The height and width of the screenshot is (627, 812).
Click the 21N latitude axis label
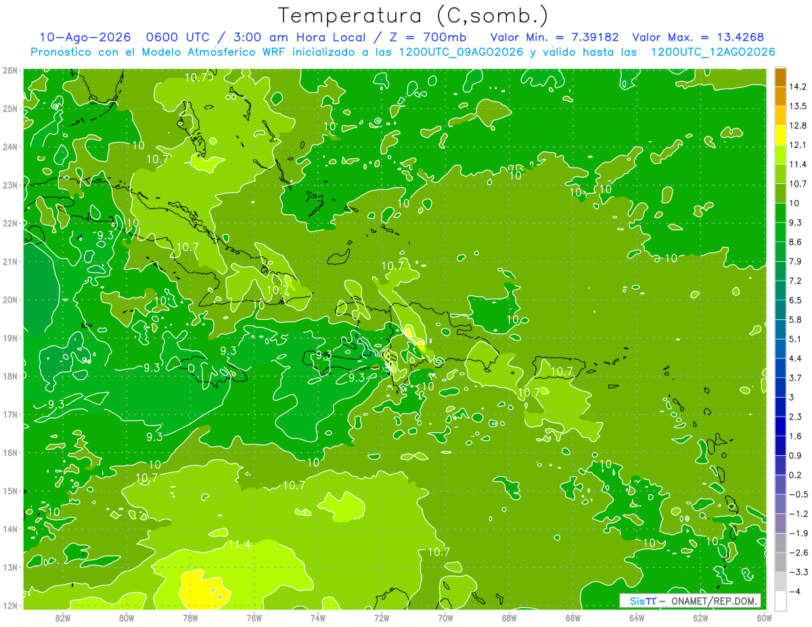[x=9, y=261]
